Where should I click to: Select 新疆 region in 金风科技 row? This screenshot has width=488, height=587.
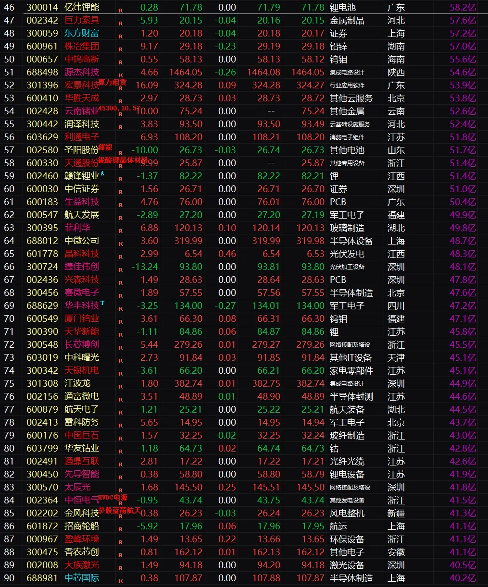point(396,513)
